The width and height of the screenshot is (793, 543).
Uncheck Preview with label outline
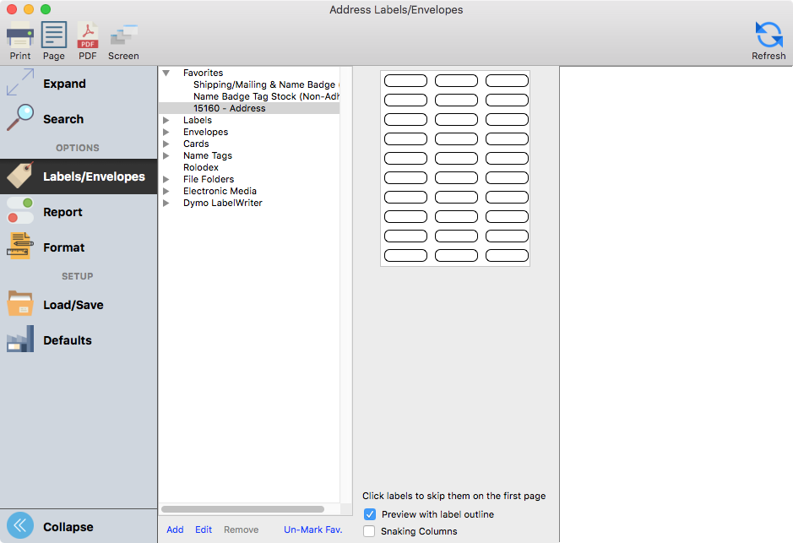coord(370,514)
